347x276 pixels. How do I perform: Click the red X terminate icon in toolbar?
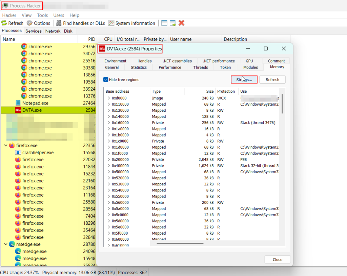(x=181, y=23)
